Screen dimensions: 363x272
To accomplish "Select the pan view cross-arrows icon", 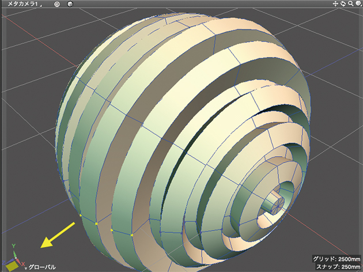I will pos(335,4).
